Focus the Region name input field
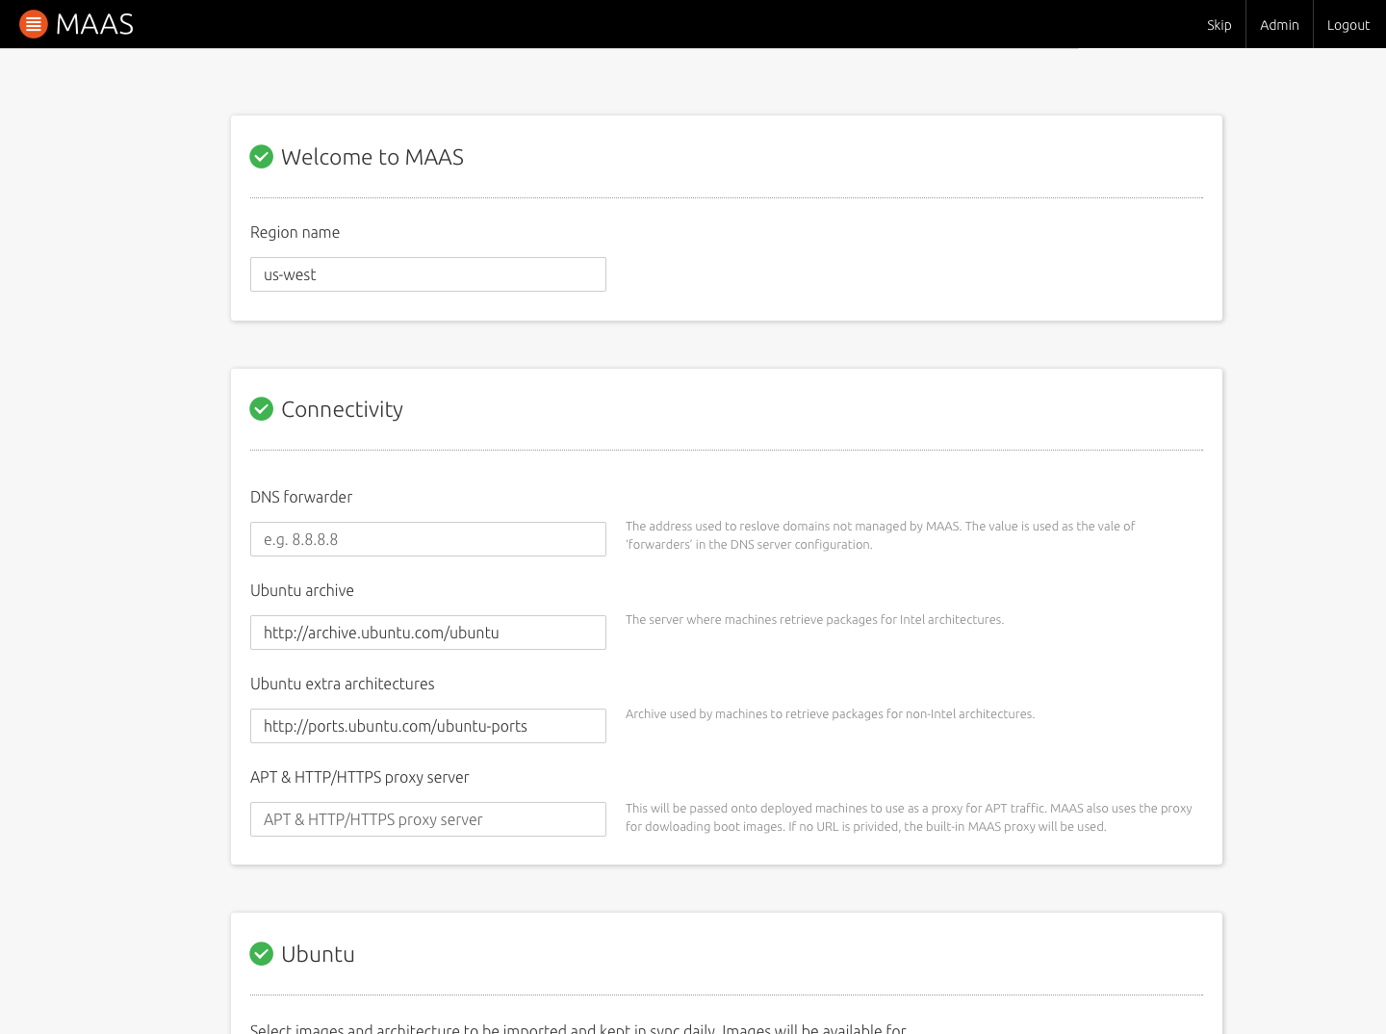 point(428,274)
